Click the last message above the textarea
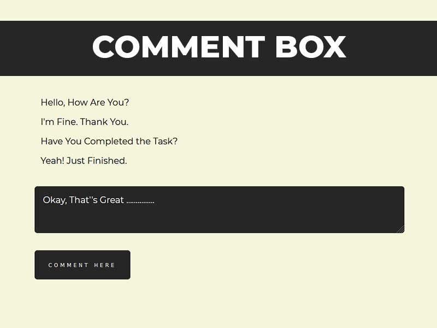Image resolution: width=437 pixels, height=328 pixels. click(83, 161)
